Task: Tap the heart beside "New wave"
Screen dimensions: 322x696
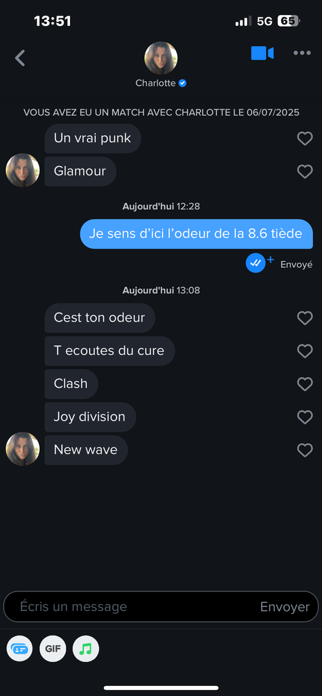Action: 305,450
